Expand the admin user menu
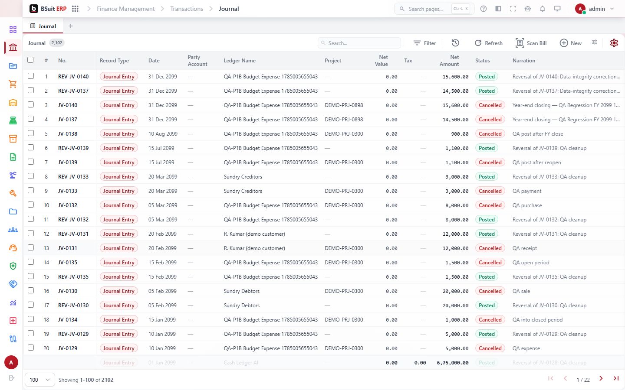Image resolution: width=625 pixels, height=390 pixels. tap(595, 9)
